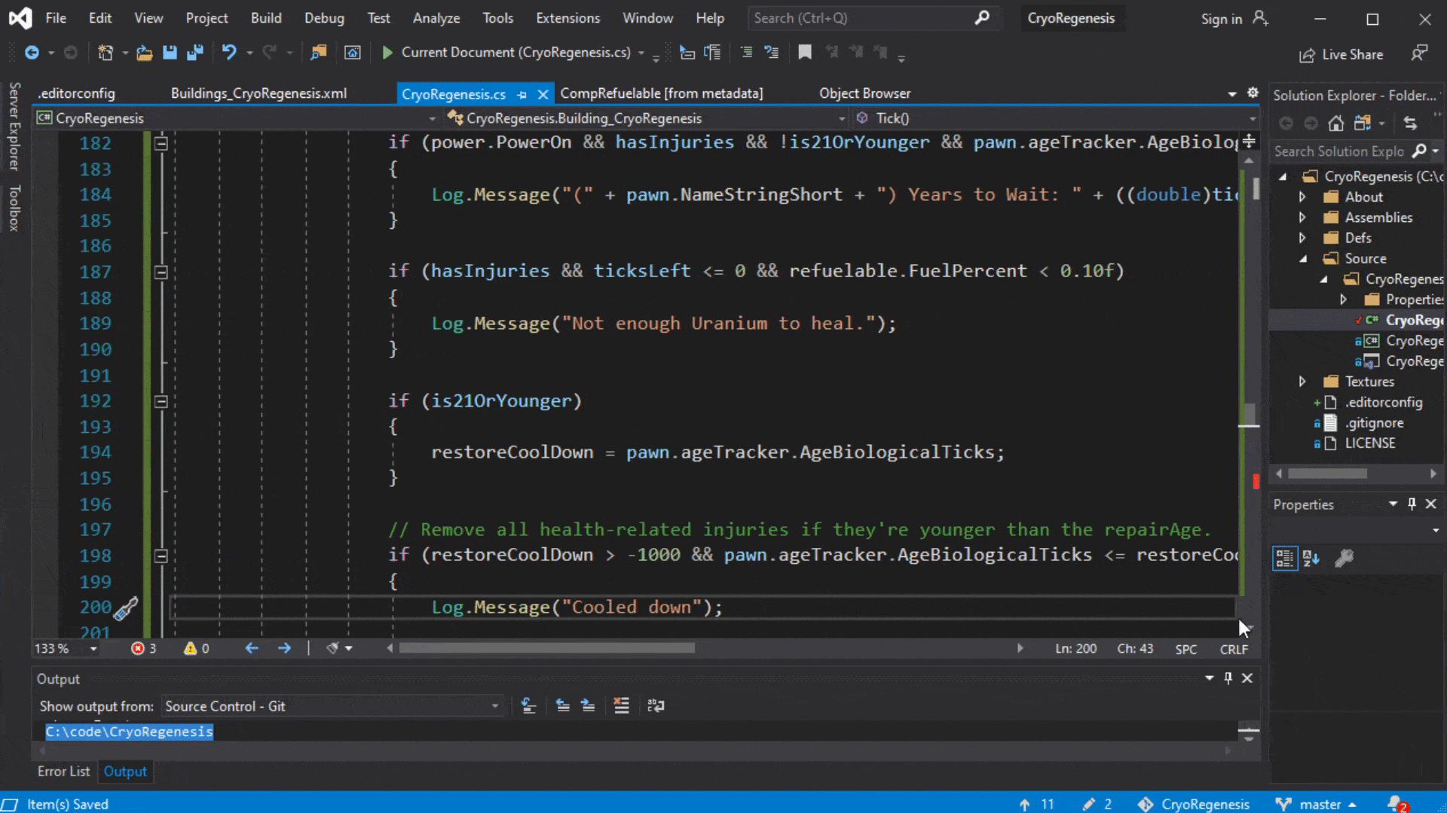This screenshot has height=813, width=1447.
Task: Switch to the Object Browser tab
Action: (x=865, y=93)
